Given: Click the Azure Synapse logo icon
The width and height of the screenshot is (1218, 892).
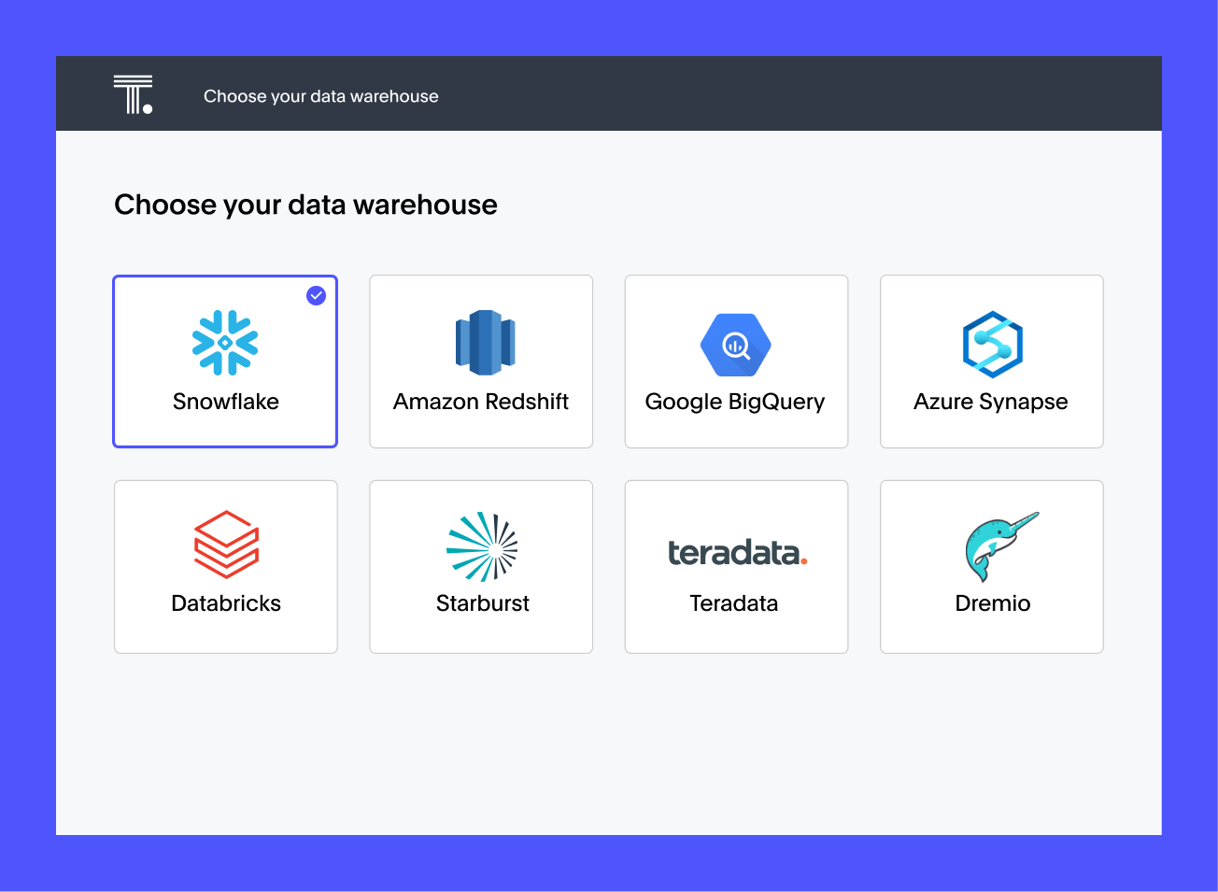Looking at the screenshot, I should coord(991,345).
